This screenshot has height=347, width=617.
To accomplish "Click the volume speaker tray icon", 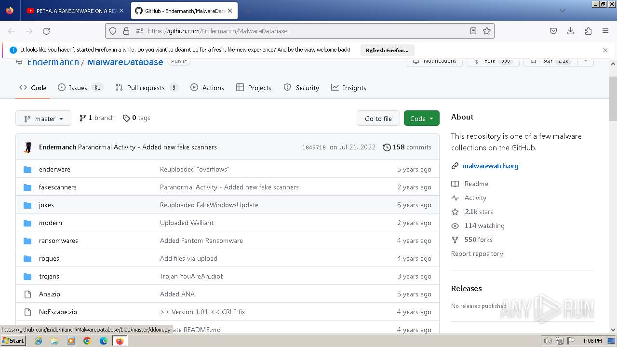I will coord(548,341).
